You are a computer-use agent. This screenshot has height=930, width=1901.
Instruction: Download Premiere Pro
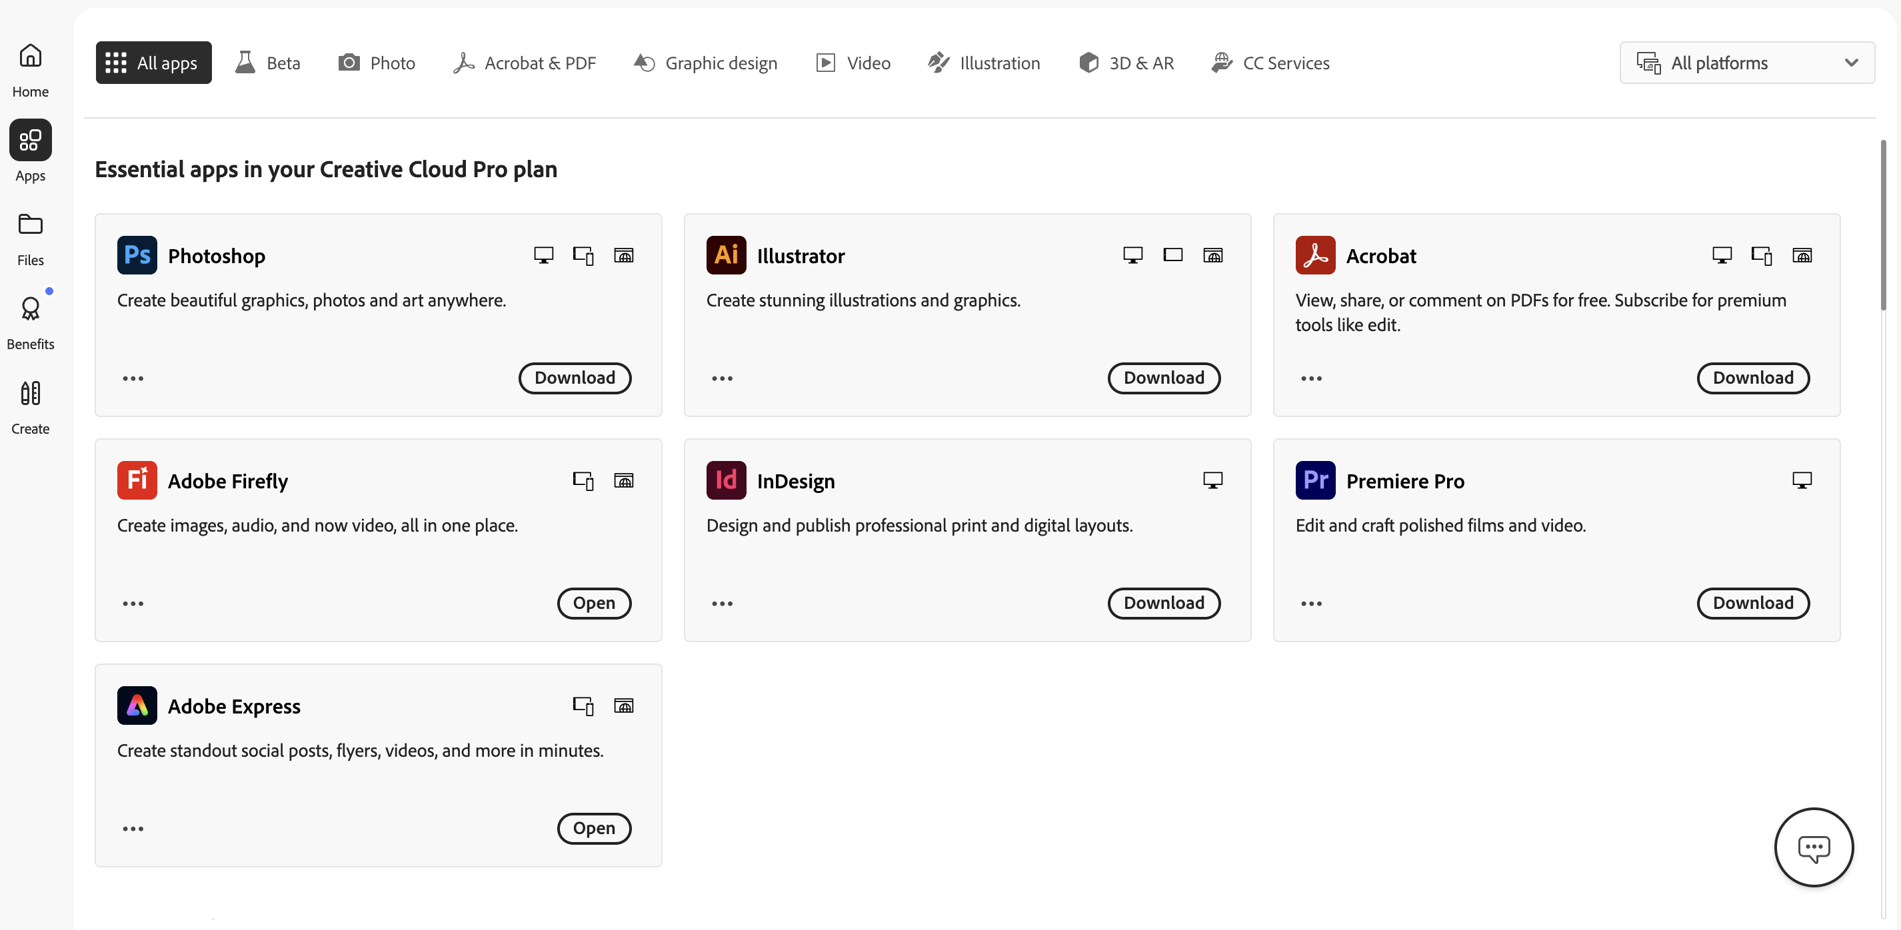click(x=1754, y=604)
